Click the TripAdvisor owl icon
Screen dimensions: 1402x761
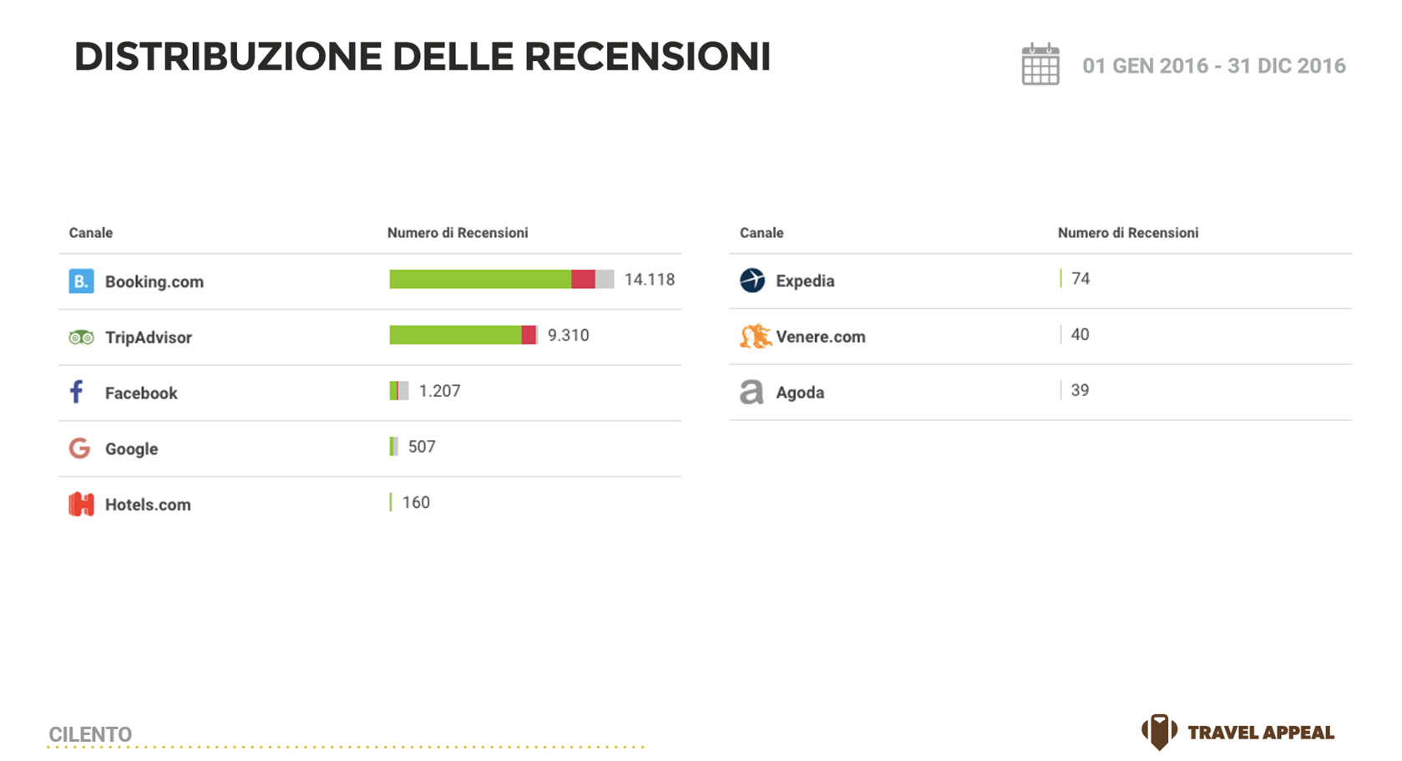[81, 337]
